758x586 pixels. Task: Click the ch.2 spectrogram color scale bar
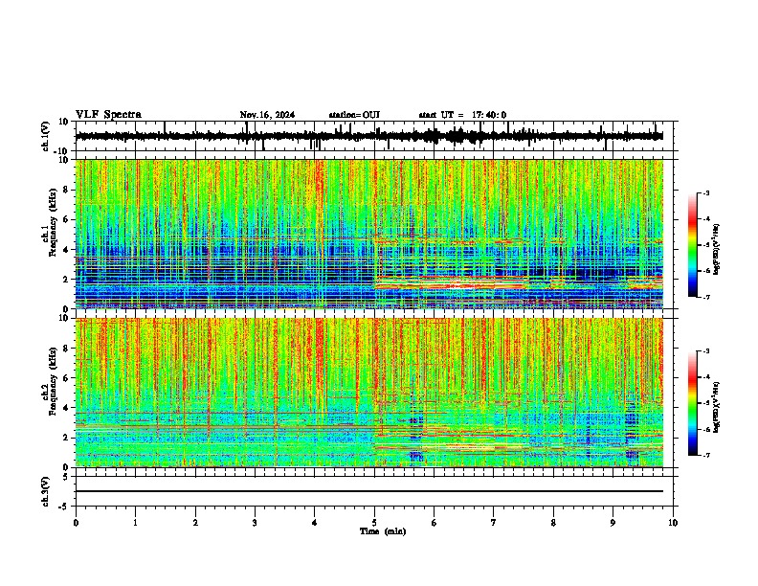(692, 403)
